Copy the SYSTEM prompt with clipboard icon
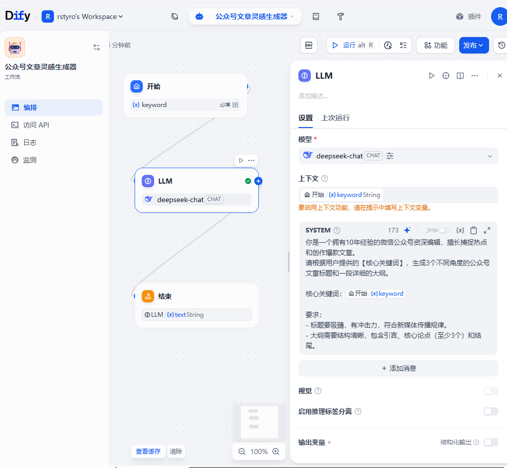Viewport: 507px width, 468px height. tap(474, 230)
